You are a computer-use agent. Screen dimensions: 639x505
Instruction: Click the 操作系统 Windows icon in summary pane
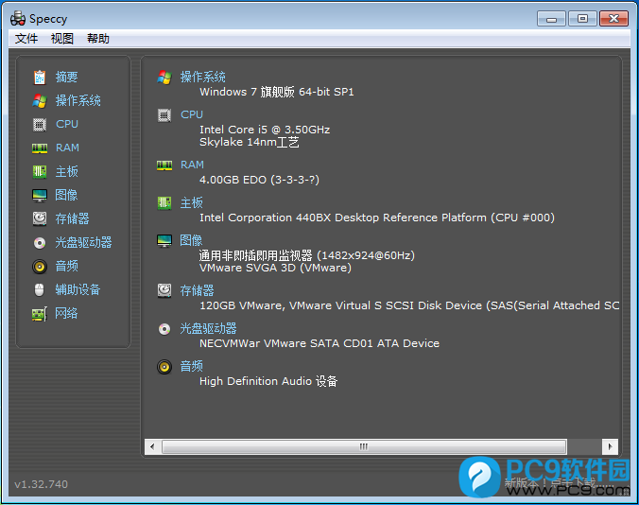[164, 77]
